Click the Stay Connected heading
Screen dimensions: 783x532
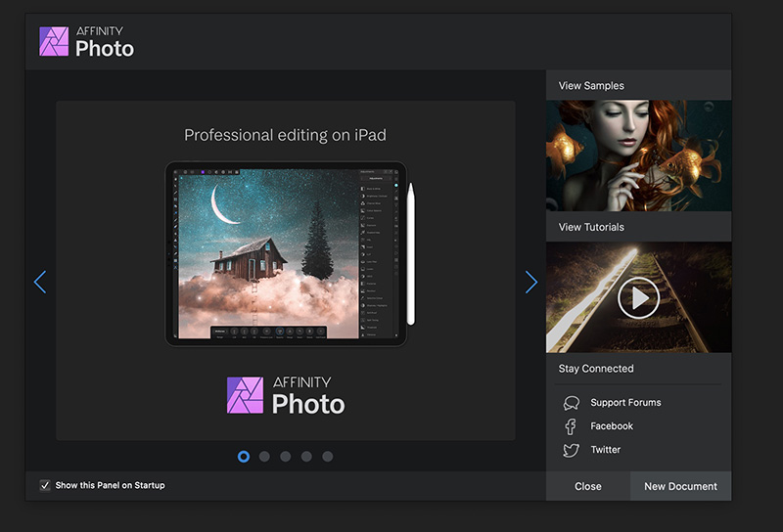596,369
